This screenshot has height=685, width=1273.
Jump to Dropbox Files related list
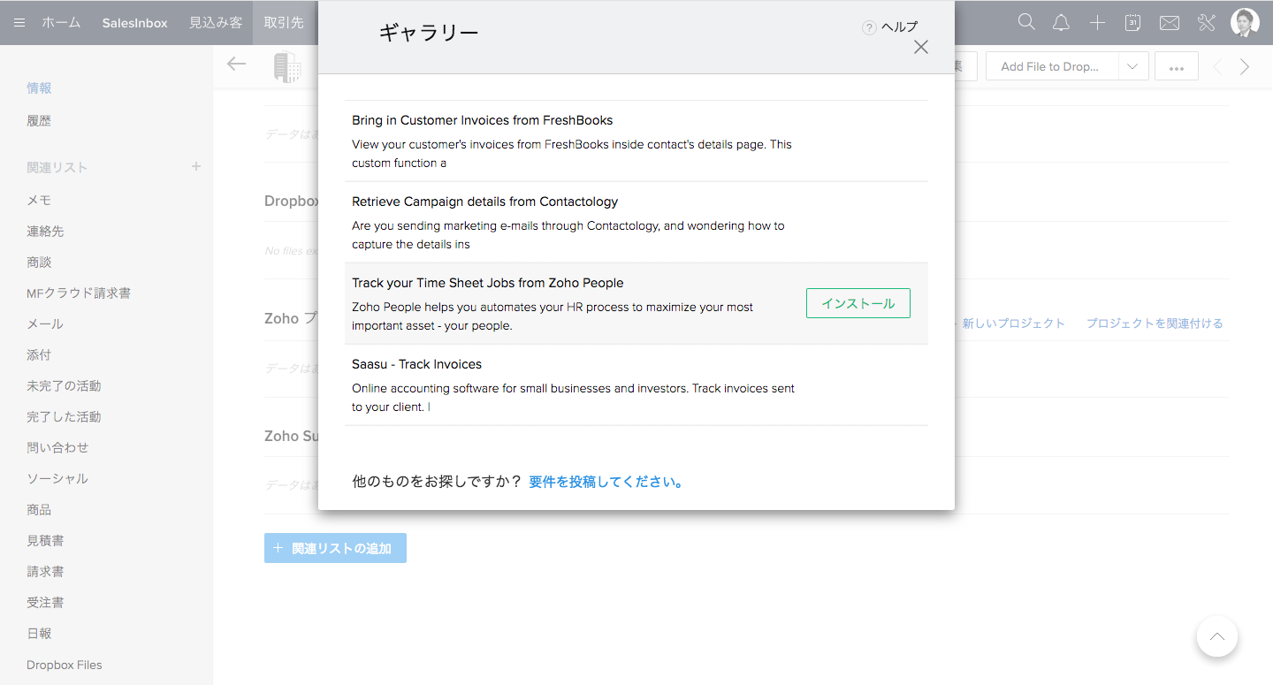(x=65, y=665)
